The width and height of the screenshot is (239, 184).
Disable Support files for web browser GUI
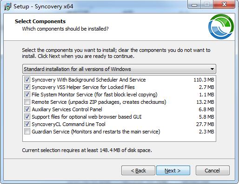(27, 117)
